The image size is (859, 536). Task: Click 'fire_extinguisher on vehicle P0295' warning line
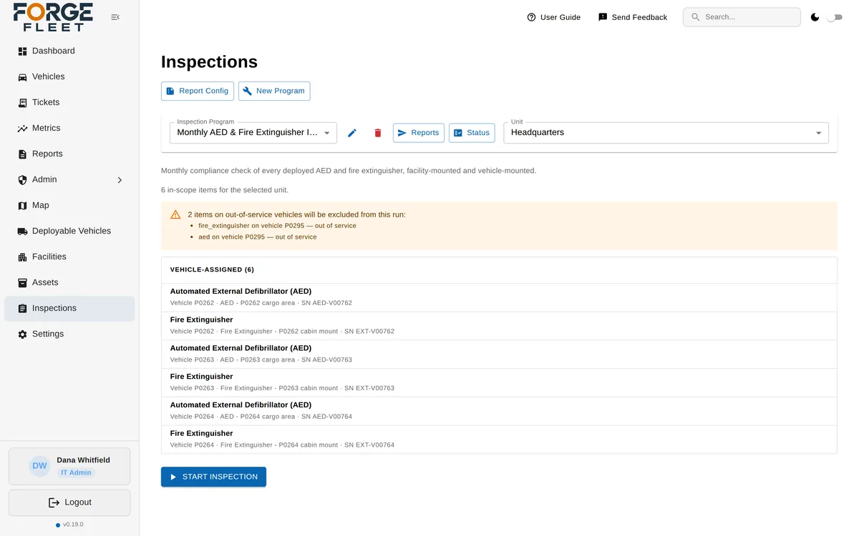(277, 226)
